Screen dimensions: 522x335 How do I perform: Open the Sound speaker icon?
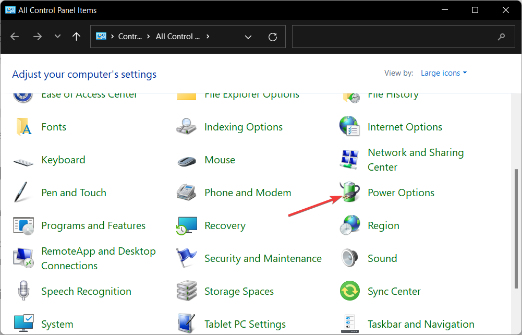coord(349,258)
